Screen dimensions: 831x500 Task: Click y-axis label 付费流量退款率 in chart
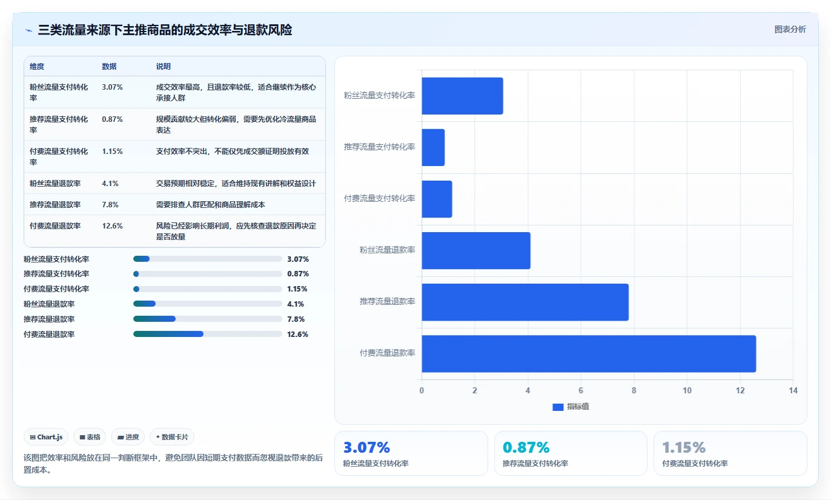[388, 353]
